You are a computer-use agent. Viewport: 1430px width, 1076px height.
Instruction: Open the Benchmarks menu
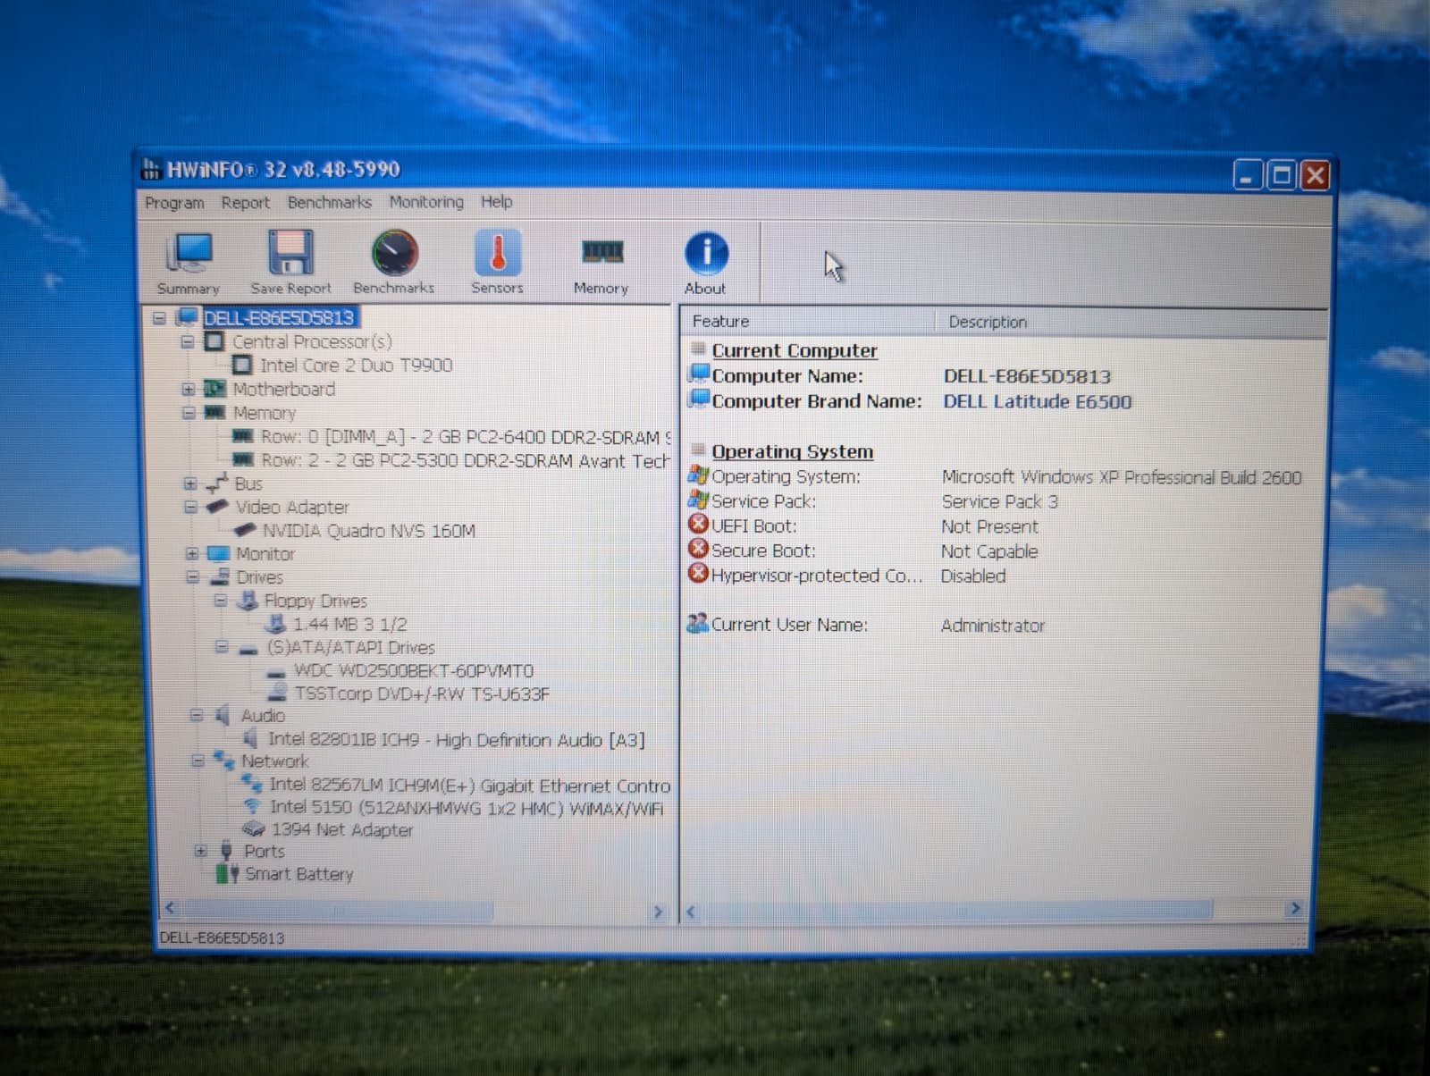tap(329, 202)
